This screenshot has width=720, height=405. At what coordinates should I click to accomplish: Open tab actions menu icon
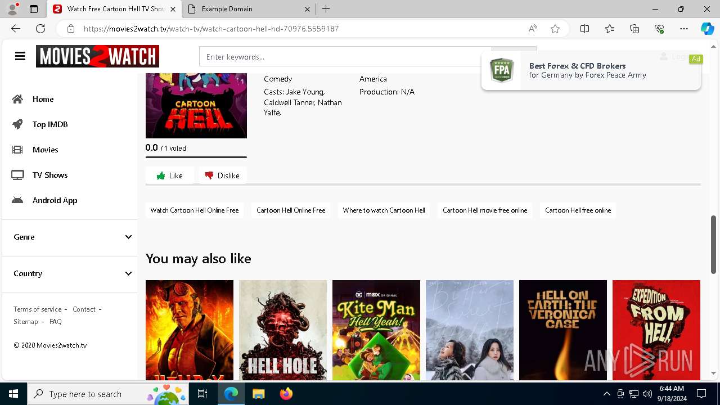(34, 9)
